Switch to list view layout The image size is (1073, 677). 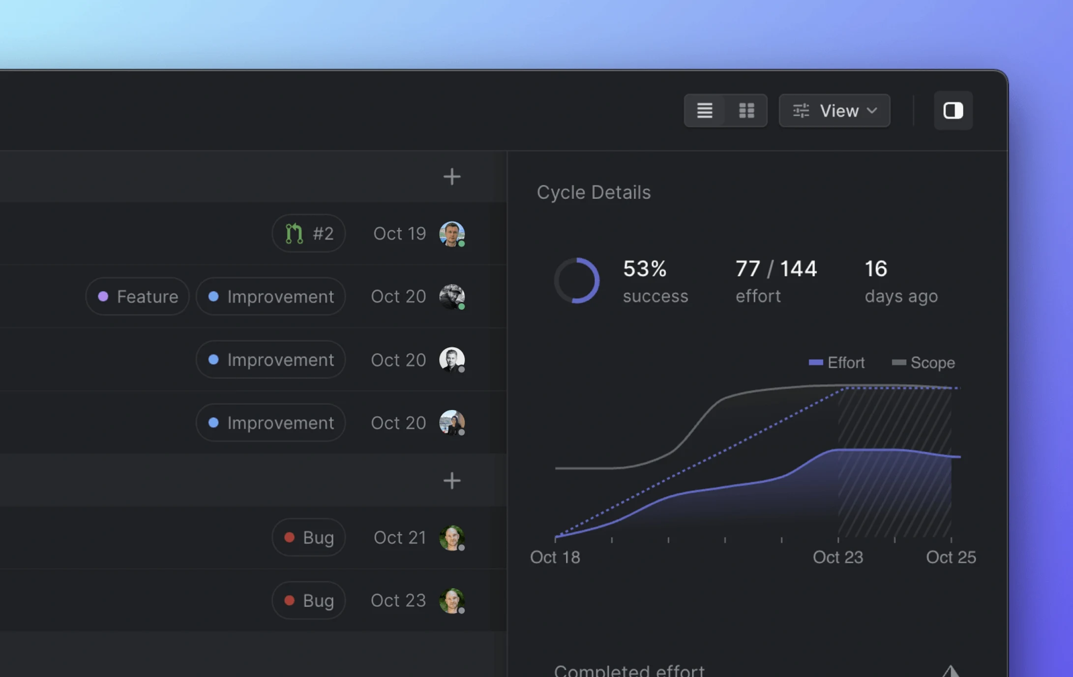[x=704, y=111]
